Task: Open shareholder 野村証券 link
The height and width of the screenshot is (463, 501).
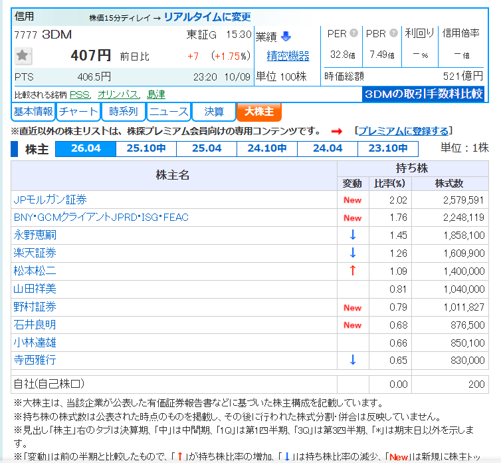Action: coord(35,307)
